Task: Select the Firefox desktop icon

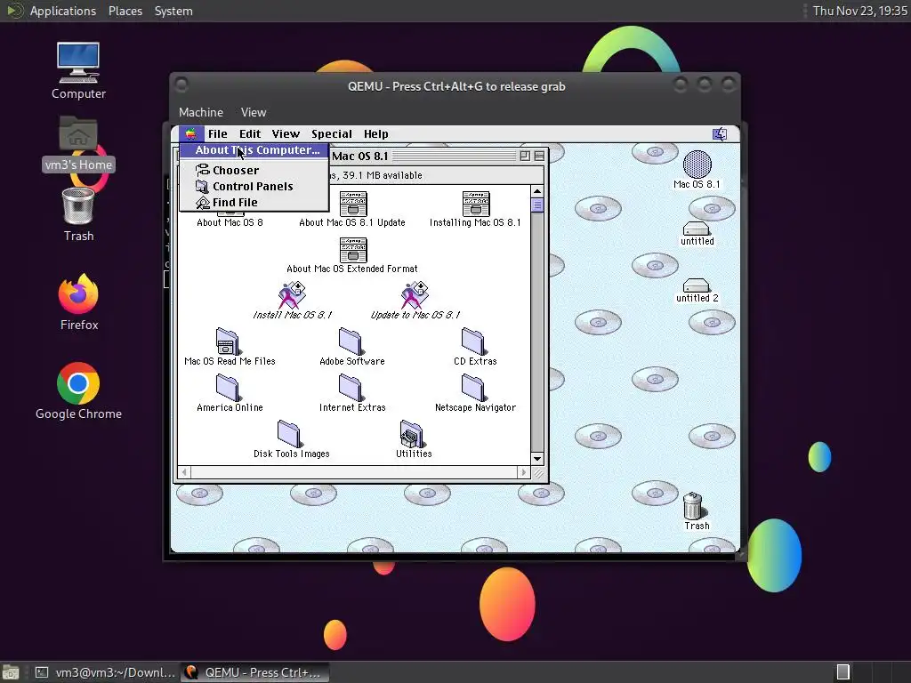Action: pos(78,302)
